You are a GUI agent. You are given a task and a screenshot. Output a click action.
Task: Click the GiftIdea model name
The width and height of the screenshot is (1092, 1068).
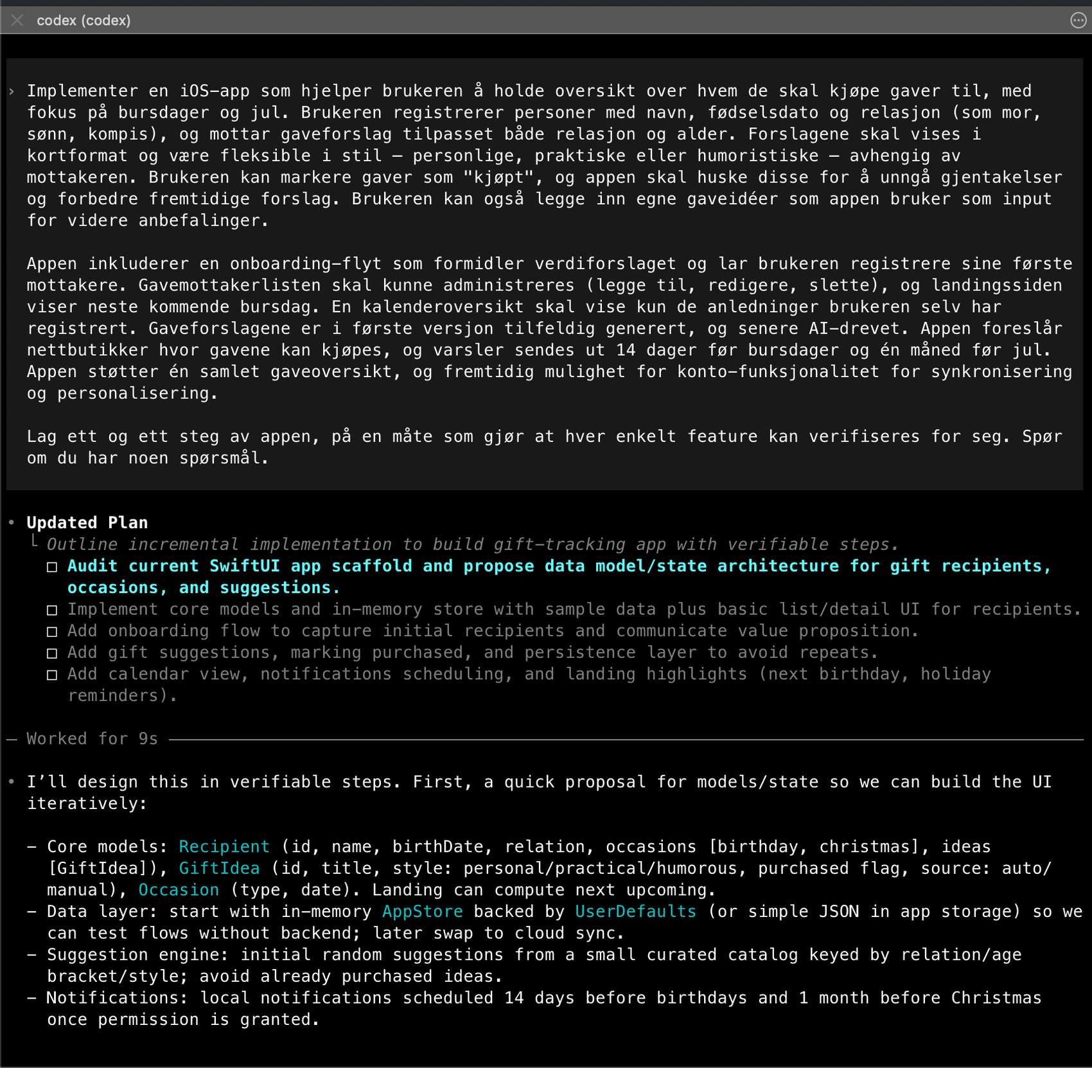point(219,868)
